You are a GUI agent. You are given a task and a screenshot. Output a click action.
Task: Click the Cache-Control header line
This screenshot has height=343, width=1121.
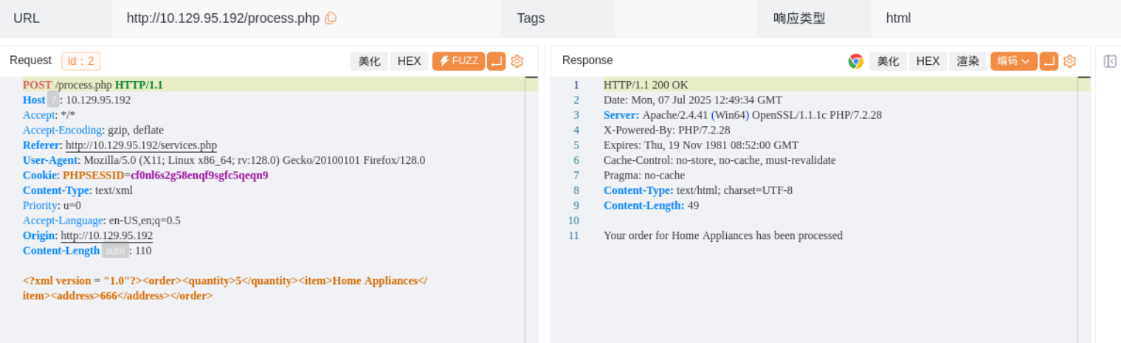point(720,160)
